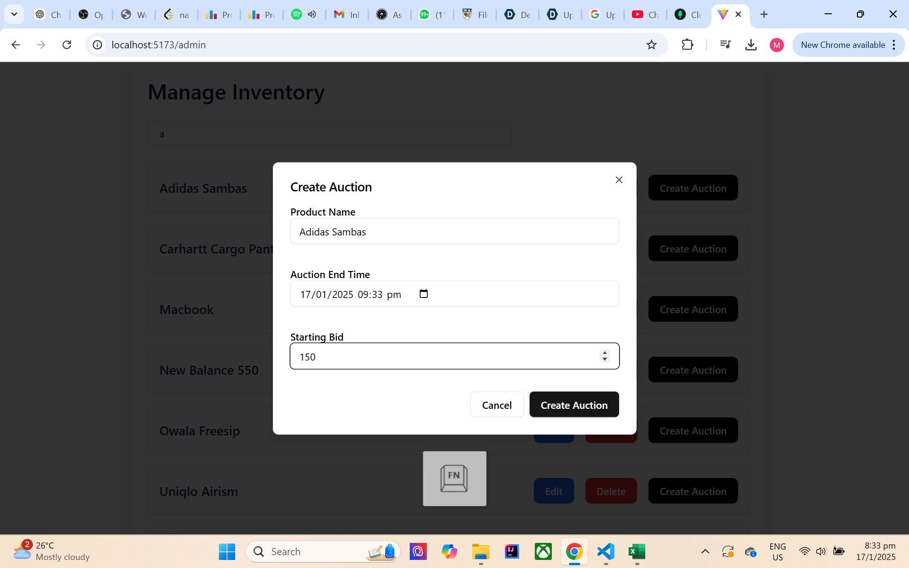Image resolution: width=909 pixels, height=568 pixels.
Task: Click Create Auction for the Macbook row
Action: coord(693,309)
